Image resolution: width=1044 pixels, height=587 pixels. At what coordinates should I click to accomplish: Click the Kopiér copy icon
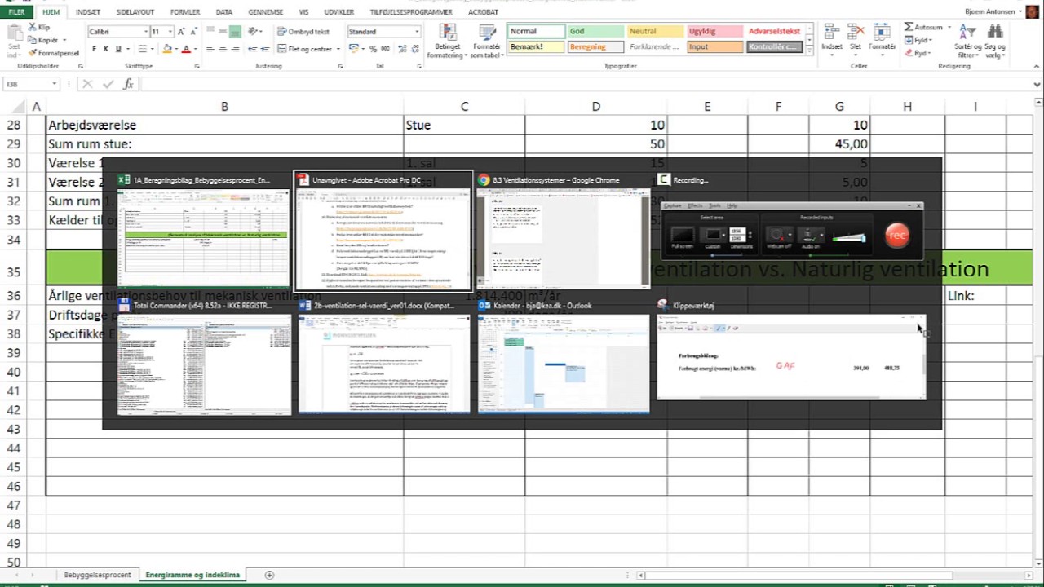point(32,39)
